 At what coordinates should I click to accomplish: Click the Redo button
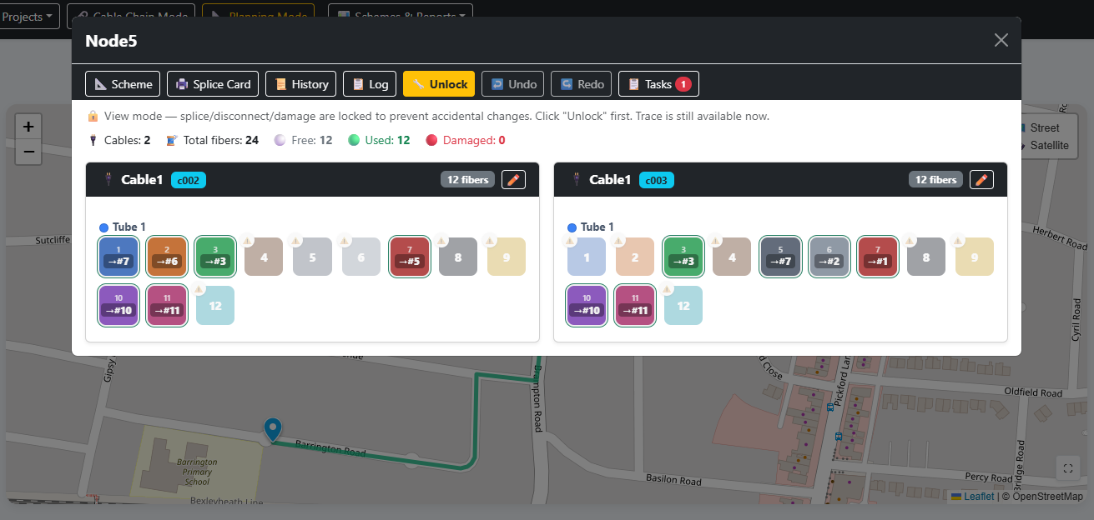click(x=581, y=84)
